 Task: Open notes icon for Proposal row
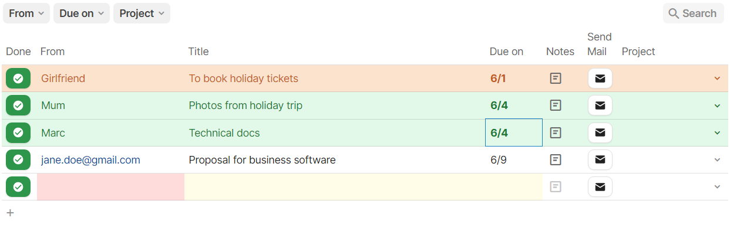pyautogui.click(x=556, y=159)
